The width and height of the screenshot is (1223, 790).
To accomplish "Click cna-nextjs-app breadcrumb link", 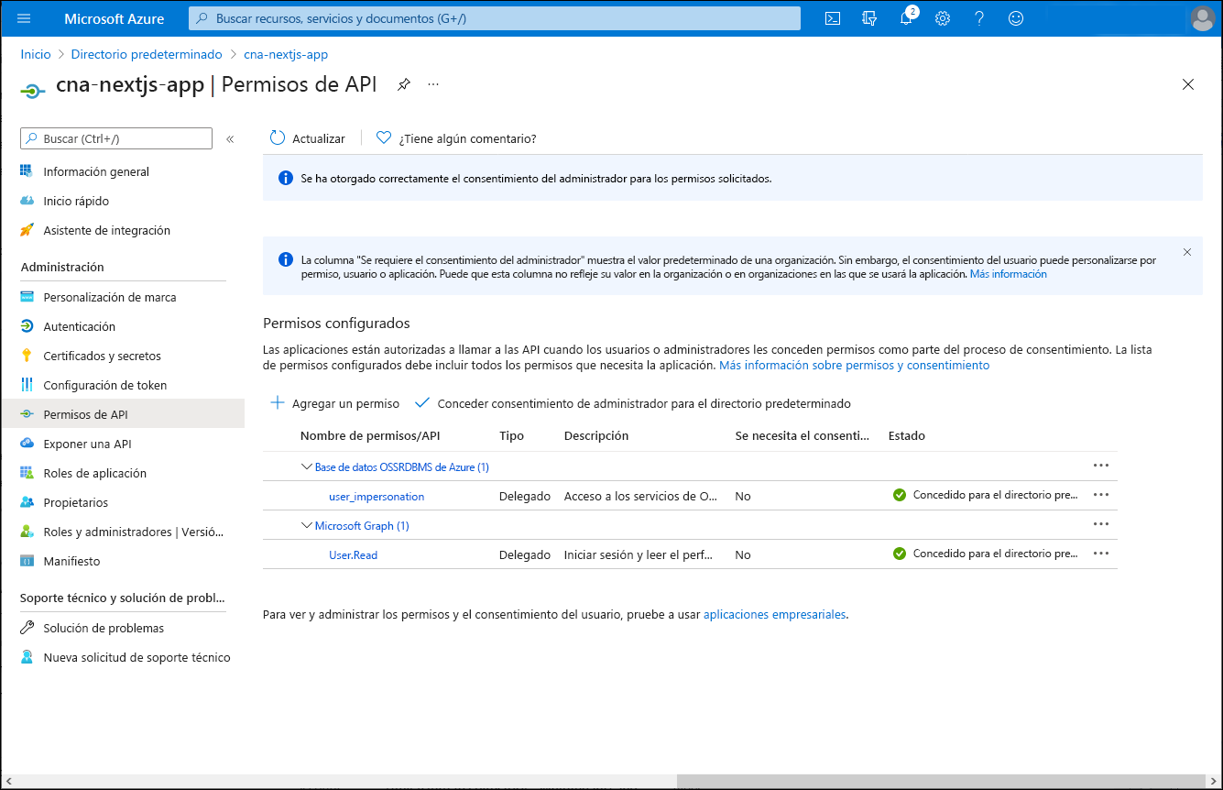I will pos(286,54).
